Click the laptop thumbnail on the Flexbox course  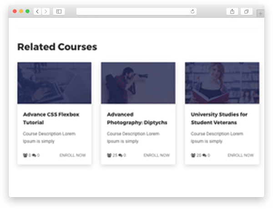click(54, 83)
